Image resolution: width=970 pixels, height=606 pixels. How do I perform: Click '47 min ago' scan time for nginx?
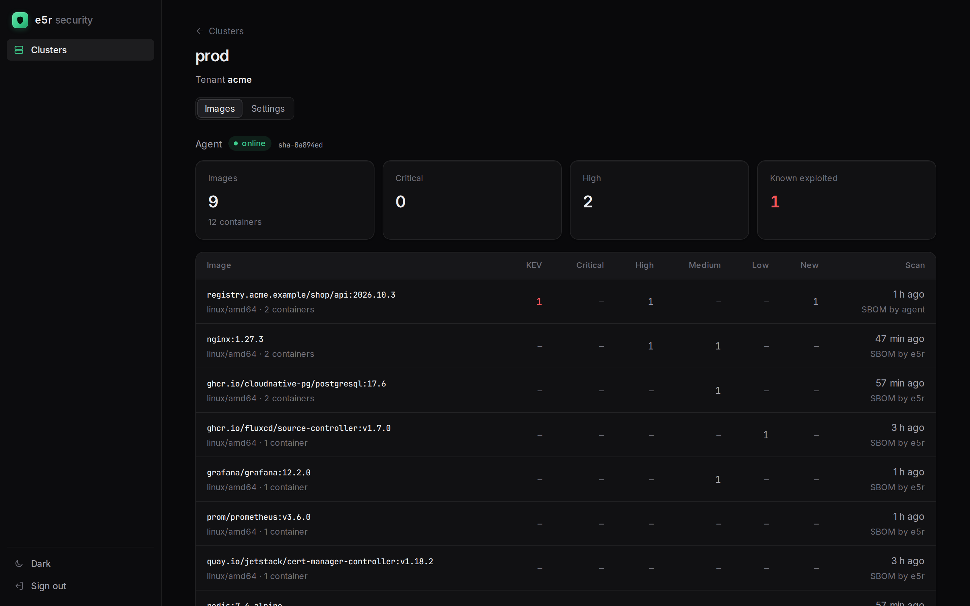(900, 339)
